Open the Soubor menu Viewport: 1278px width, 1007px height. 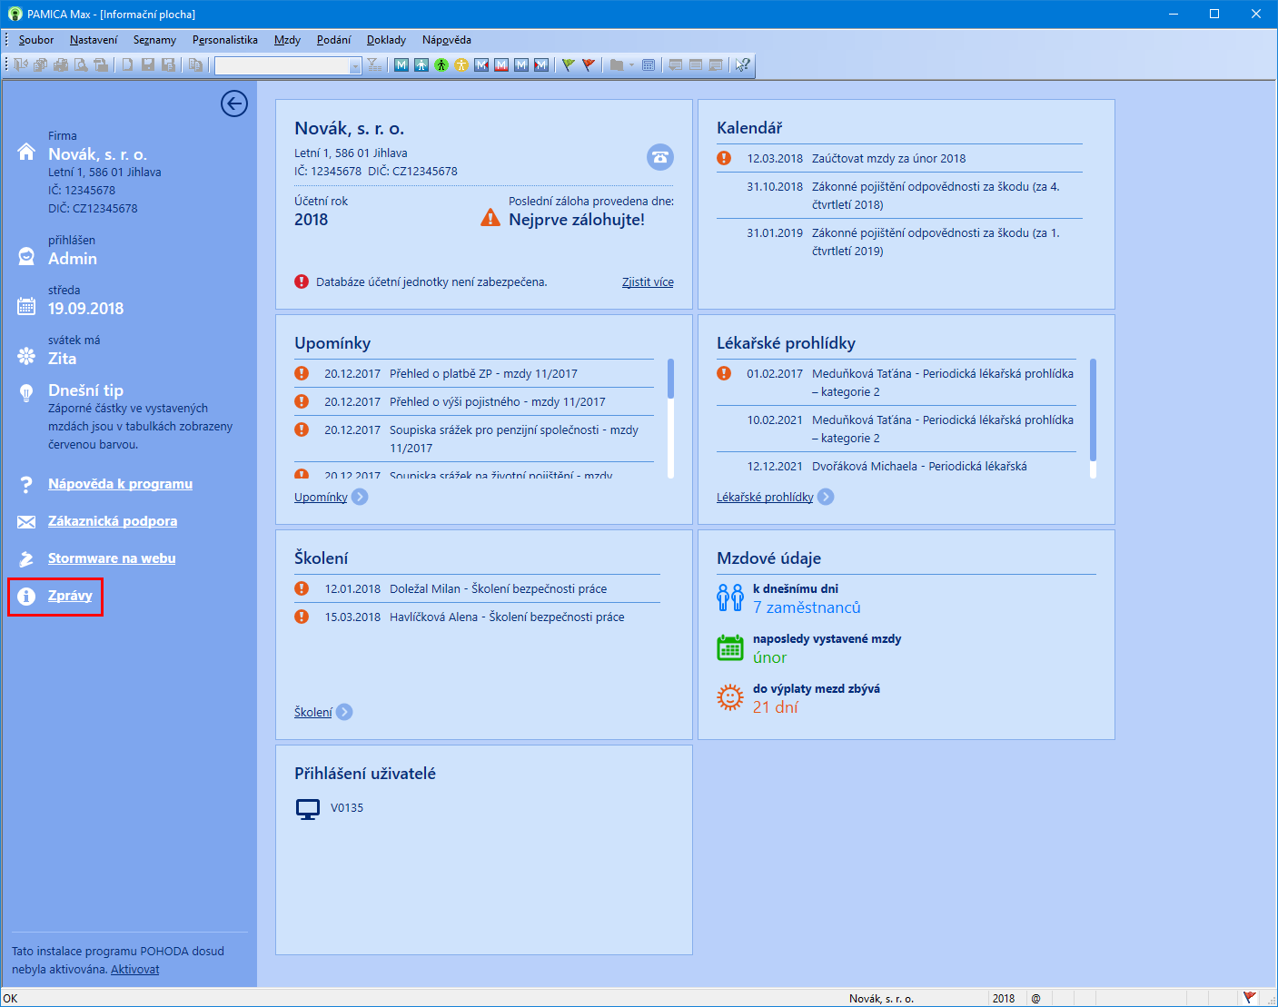pyautogui.click(x=36, y=40)
